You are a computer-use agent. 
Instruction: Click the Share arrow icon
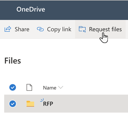coord(8,29)
